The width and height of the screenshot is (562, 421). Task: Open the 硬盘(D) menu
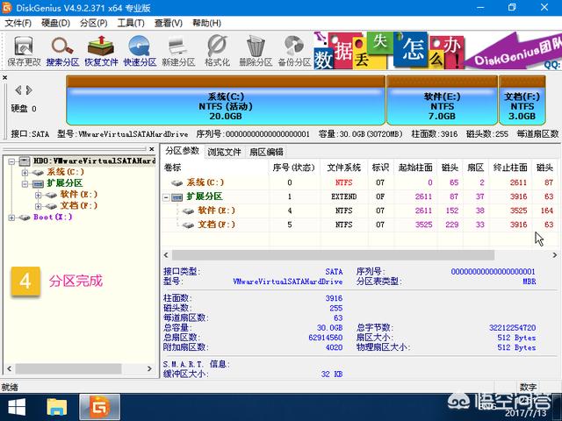(55, 24)
